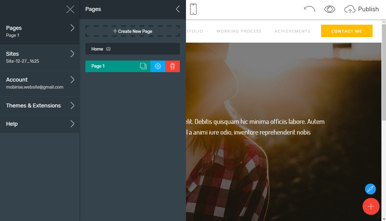Clone Page 1 with duplicate icon
Screen dimensions: 386x221
pos(143,66)
